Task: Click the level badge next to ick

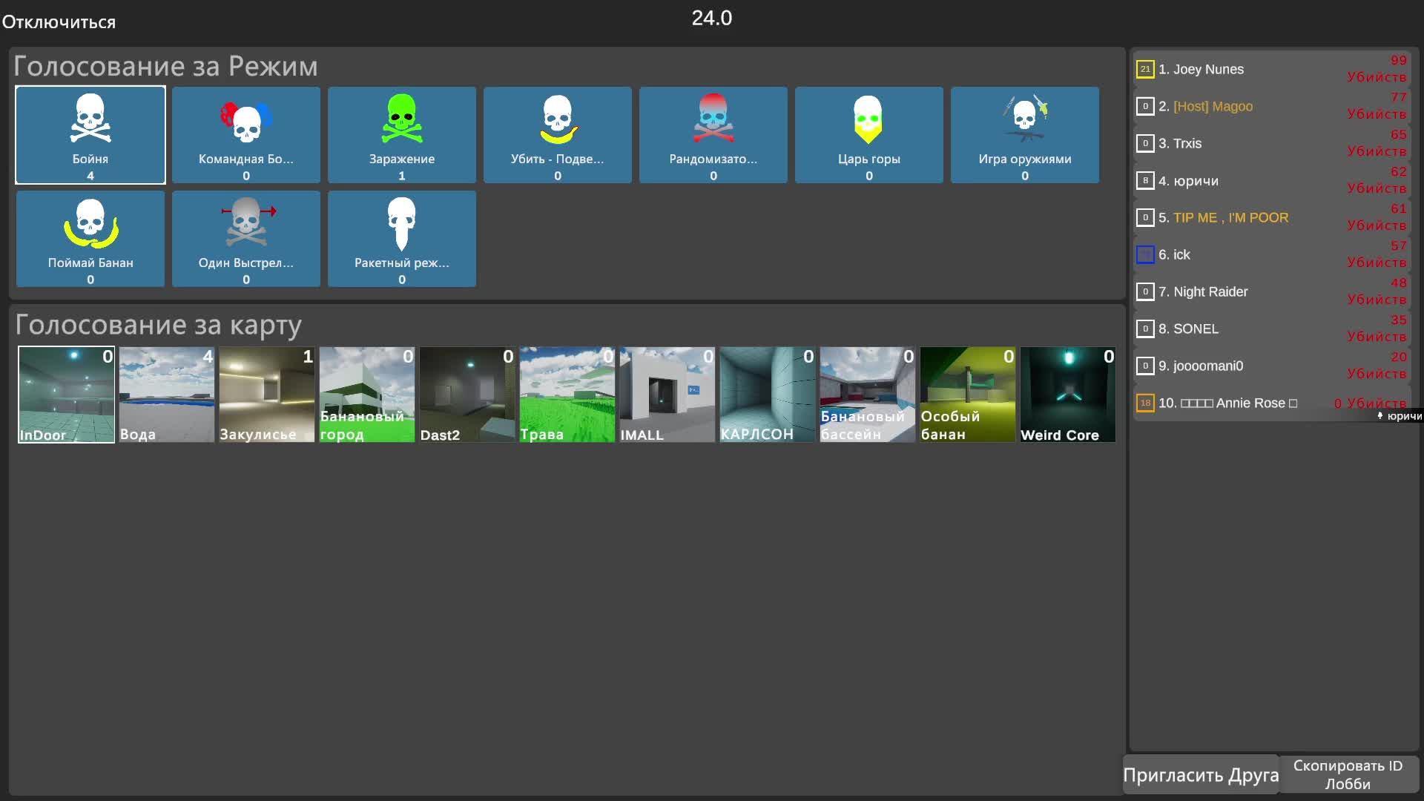Action: (1145, 254)
